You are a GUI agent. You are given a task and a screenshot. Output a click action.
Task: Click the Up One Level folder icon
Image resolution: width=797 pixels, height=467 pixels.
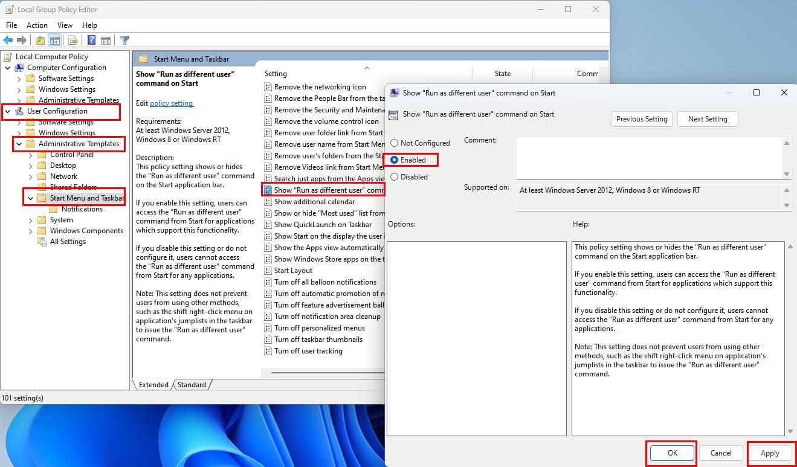(40, 40)
